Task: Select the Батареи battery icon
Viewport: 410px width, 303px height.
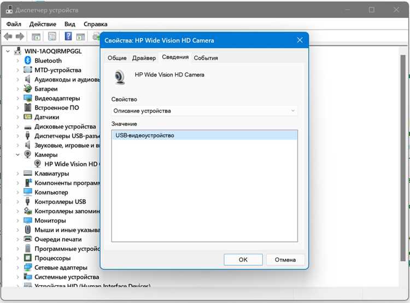Action: tap(28, 89)
